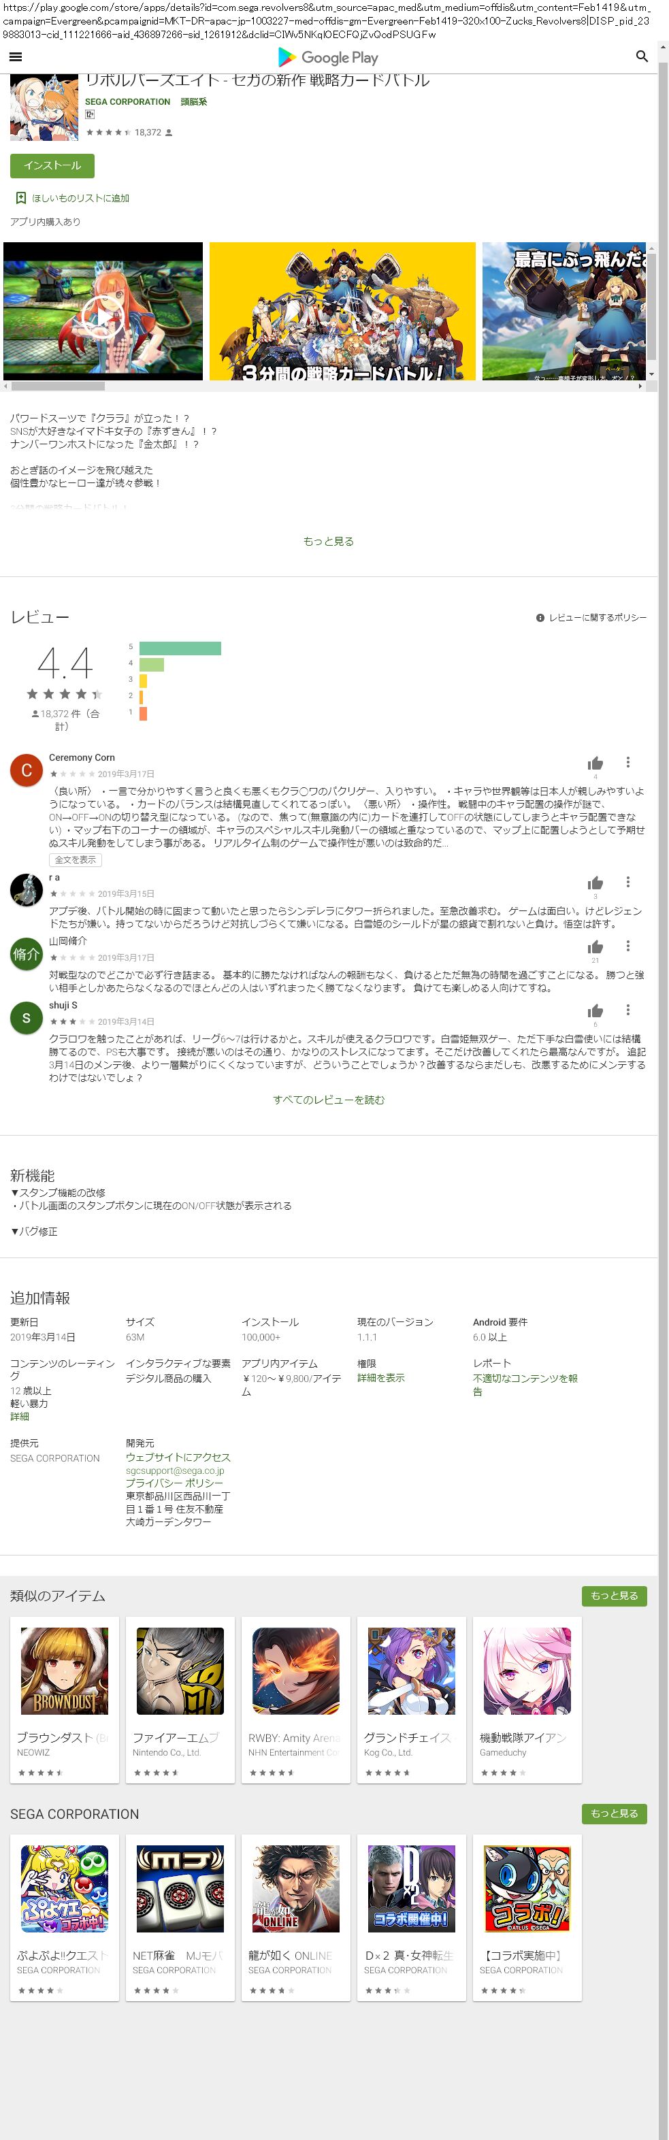Open the ブラウンダスト app icon

pos(64,1670)
